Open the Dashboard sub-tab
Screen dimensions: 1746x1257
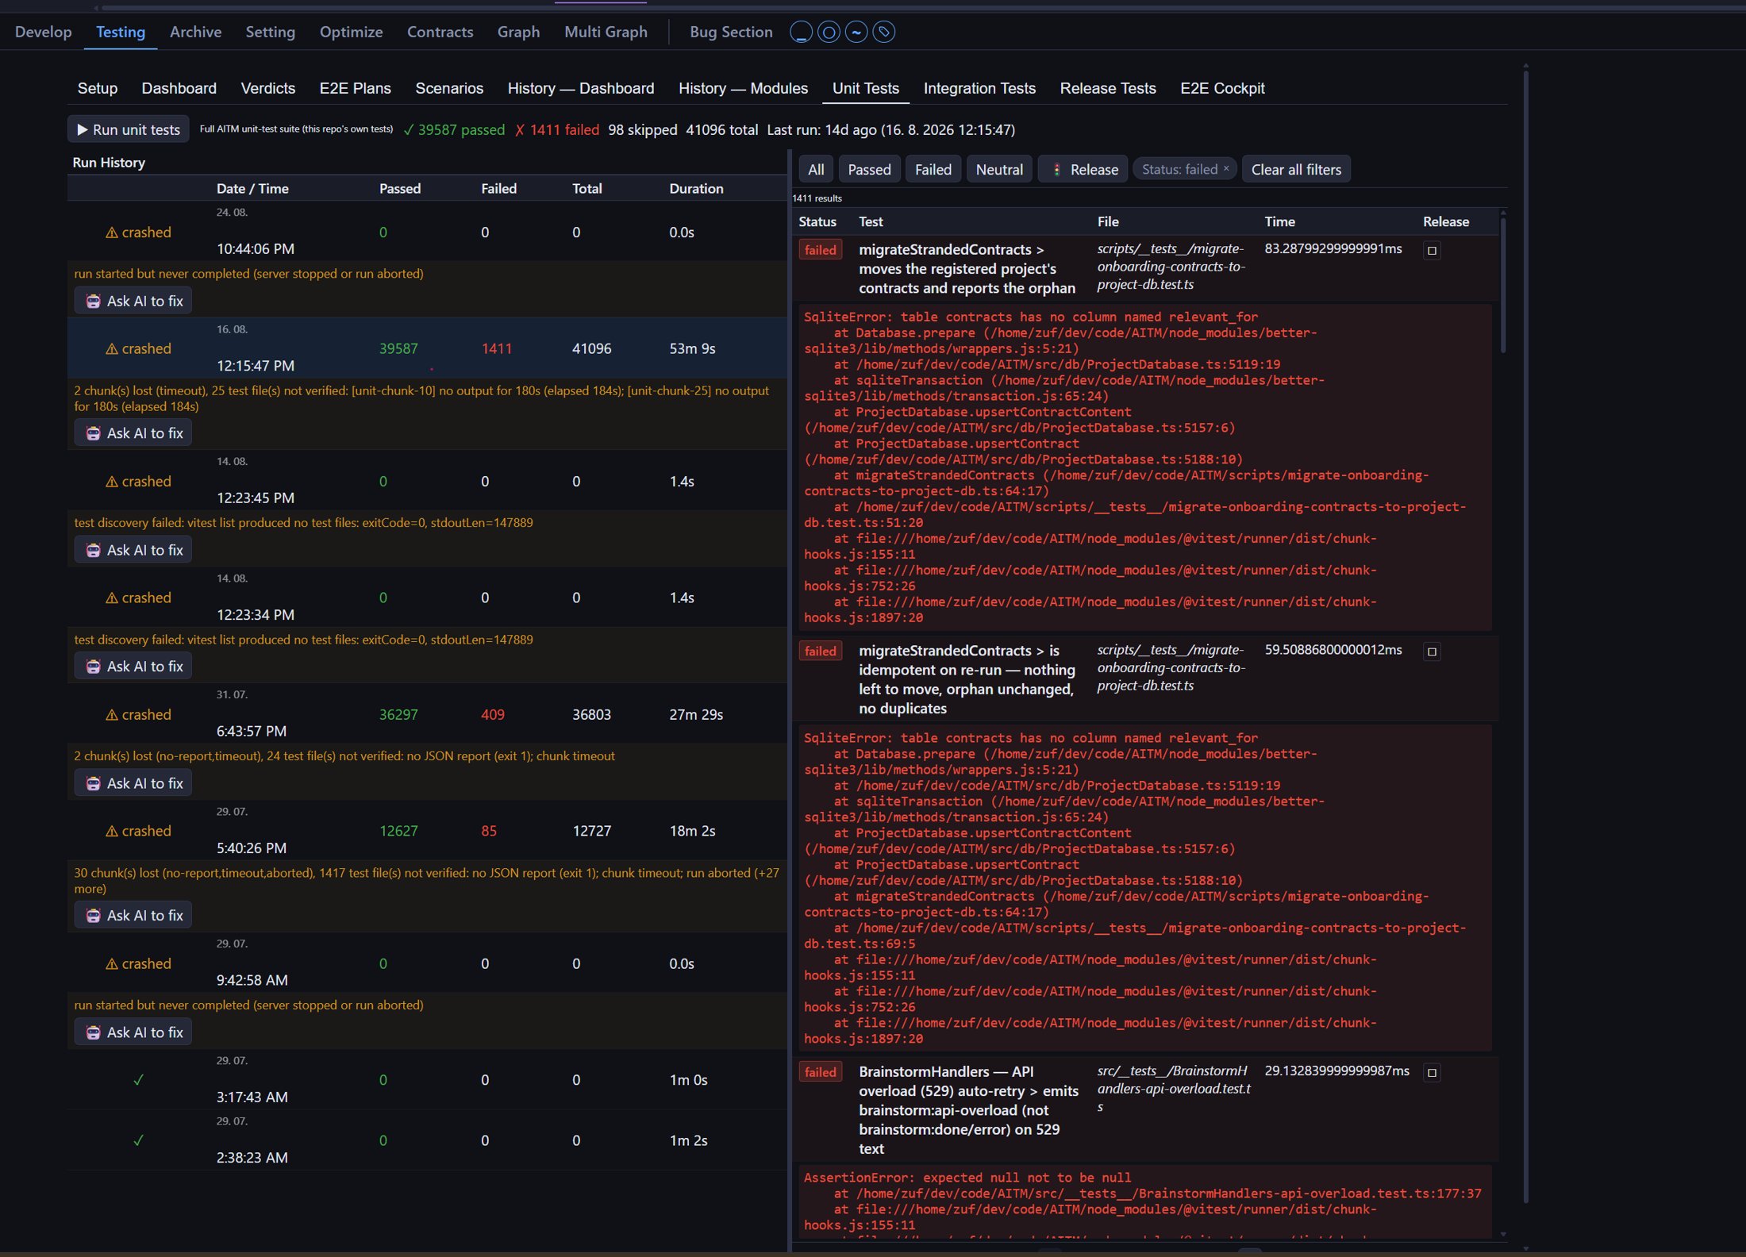click(x=179, y=88)
